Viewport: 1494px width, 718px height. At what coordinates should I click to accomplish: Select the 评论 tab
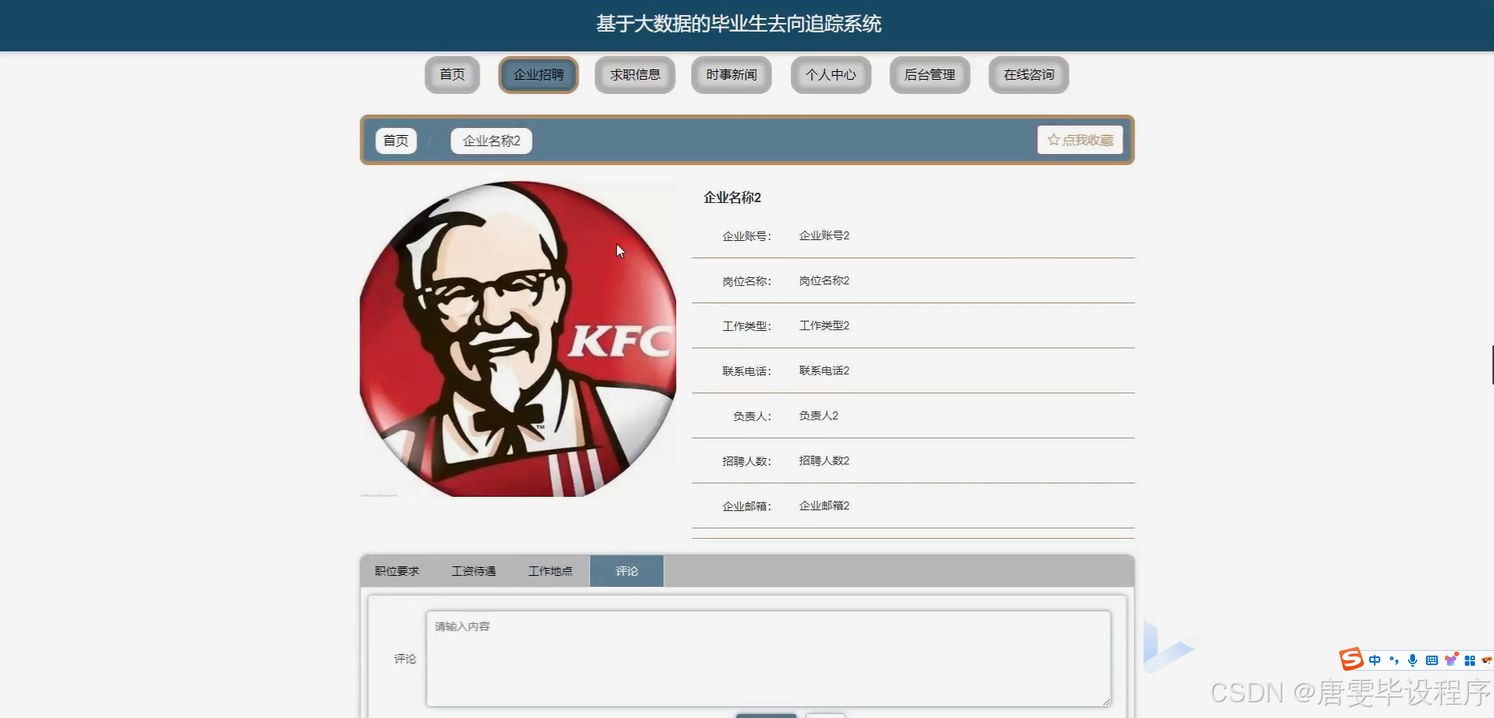627,571
